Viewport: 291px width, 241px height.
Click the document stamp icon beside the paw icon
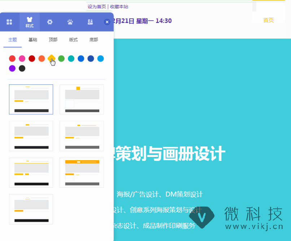click(90, 22)
